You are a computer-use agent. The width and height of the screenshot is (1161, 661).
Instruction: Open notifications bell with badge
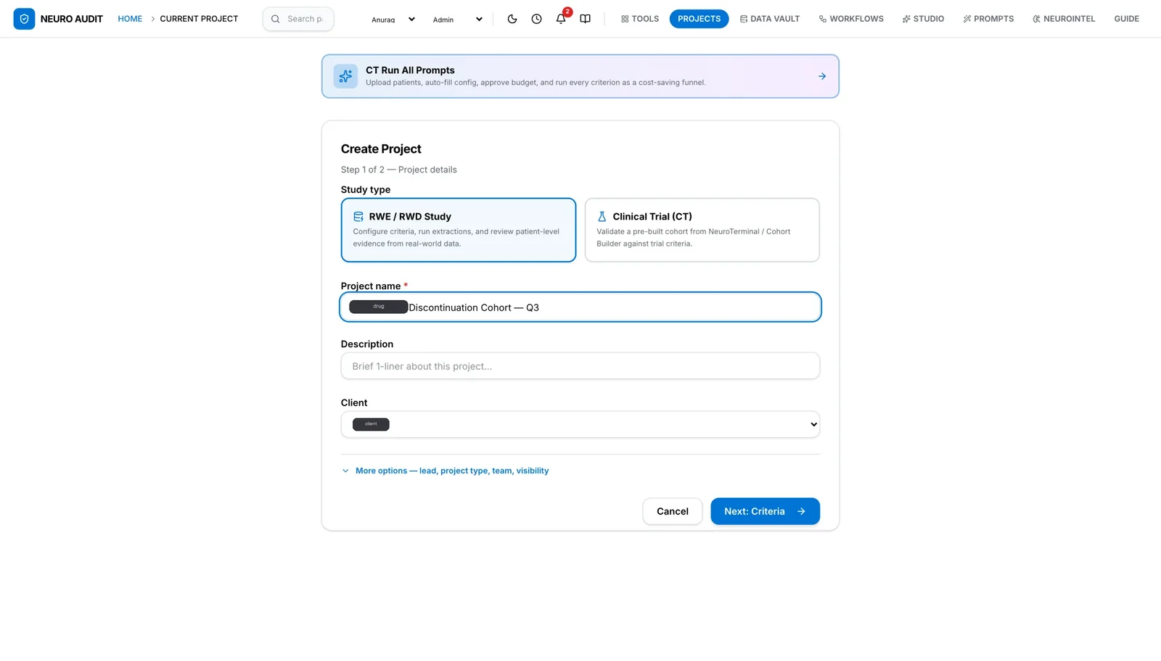[561, 18]
